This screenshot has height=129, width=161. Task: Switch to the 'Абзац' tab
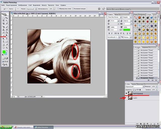click(116, 15)
